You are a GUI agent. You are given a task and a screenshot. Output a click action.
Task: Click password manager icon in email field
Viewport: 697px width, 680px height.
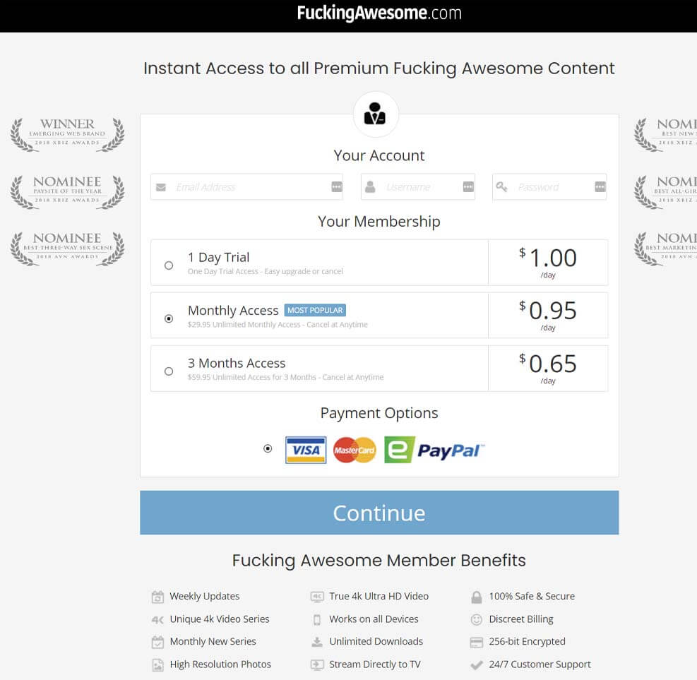coord(337,186)
